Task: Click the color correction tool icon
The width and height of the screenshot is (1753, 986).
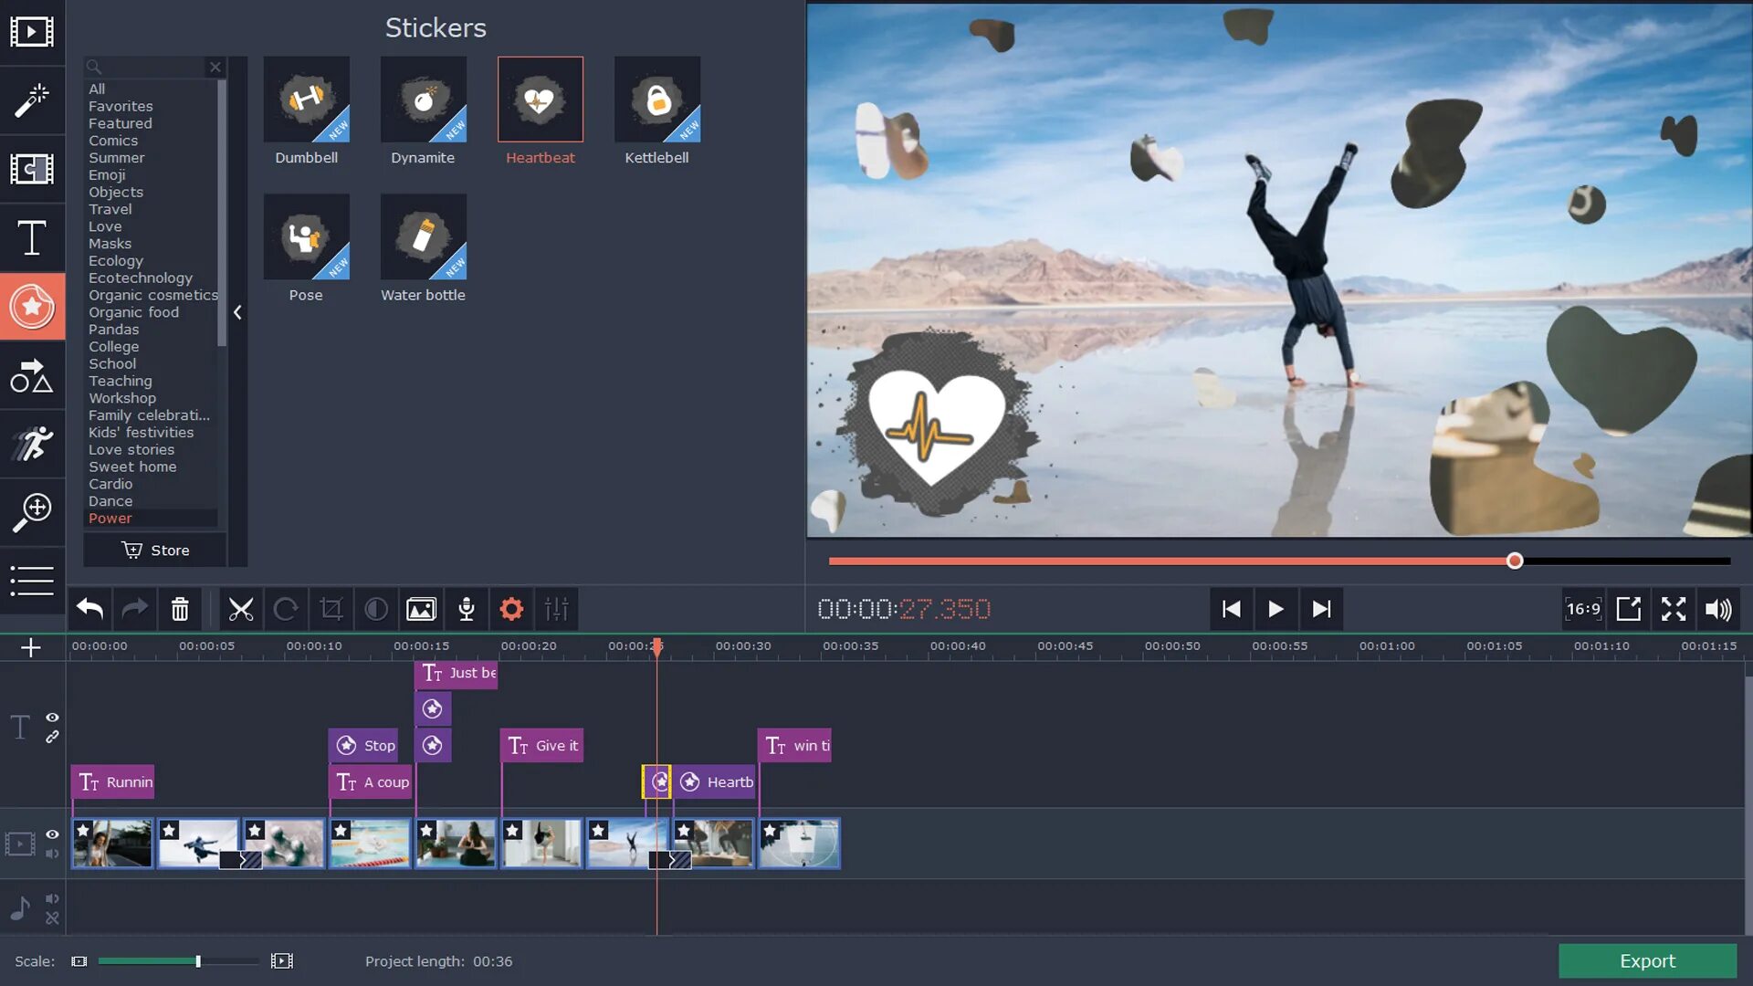Action: 374,609
